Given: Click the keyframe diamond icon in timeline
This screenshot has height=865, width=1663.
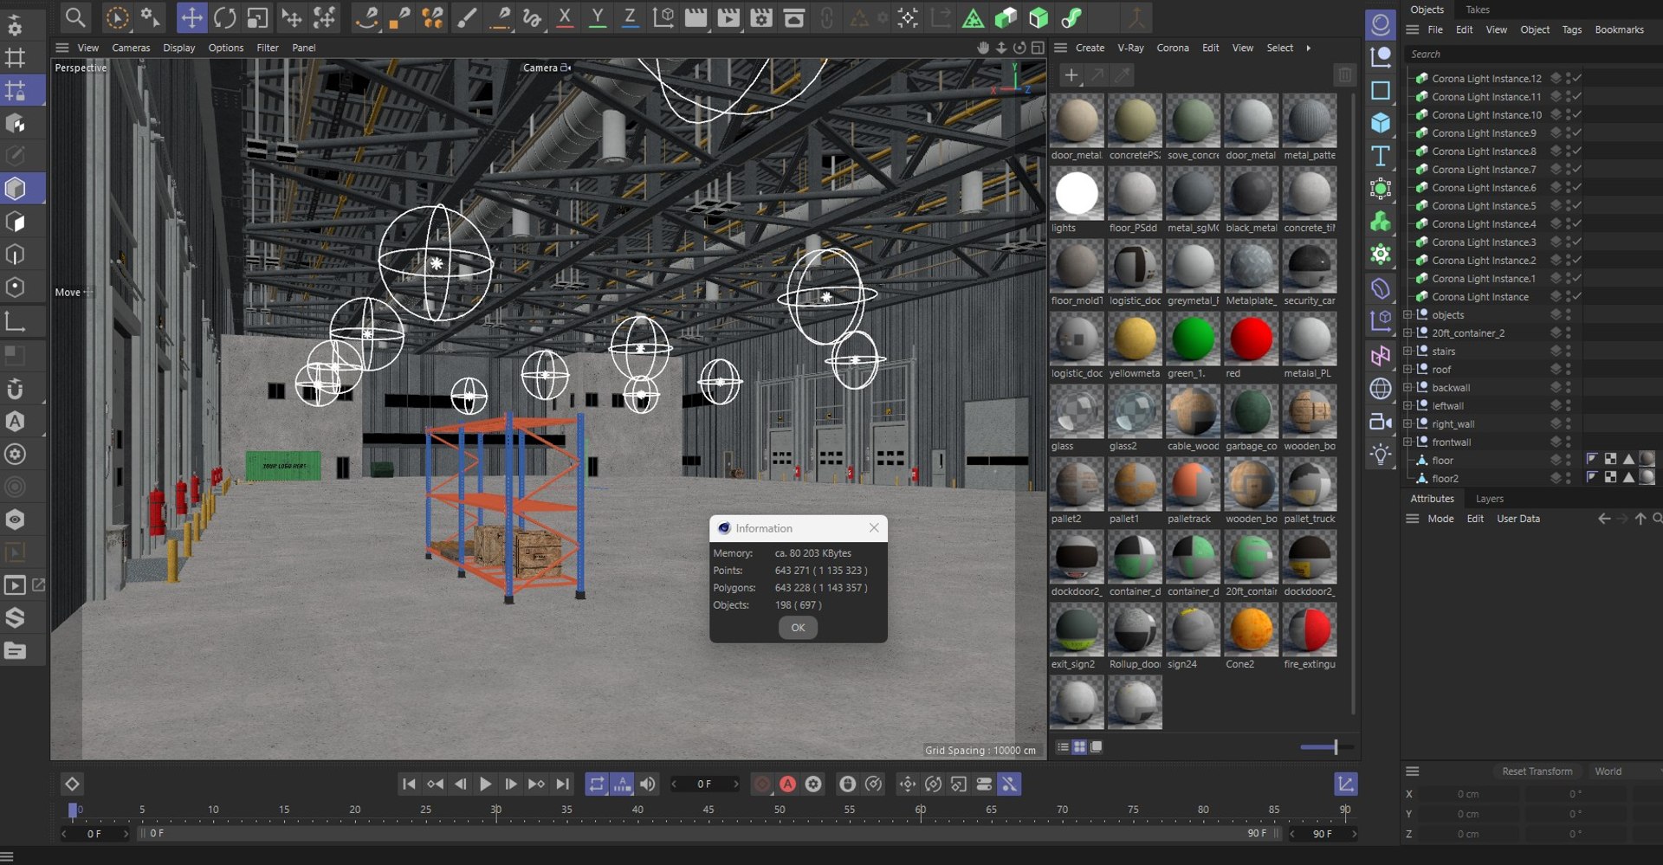Looking at the screenshot, I should [72, 784].
